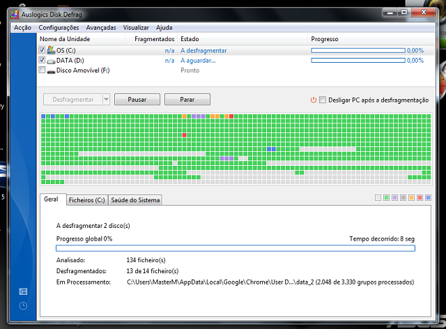The height and width of the screenshot is (329, 446).
Task: Click the '134 ficheiro(s)' analysed value
Action: point(146,260)
